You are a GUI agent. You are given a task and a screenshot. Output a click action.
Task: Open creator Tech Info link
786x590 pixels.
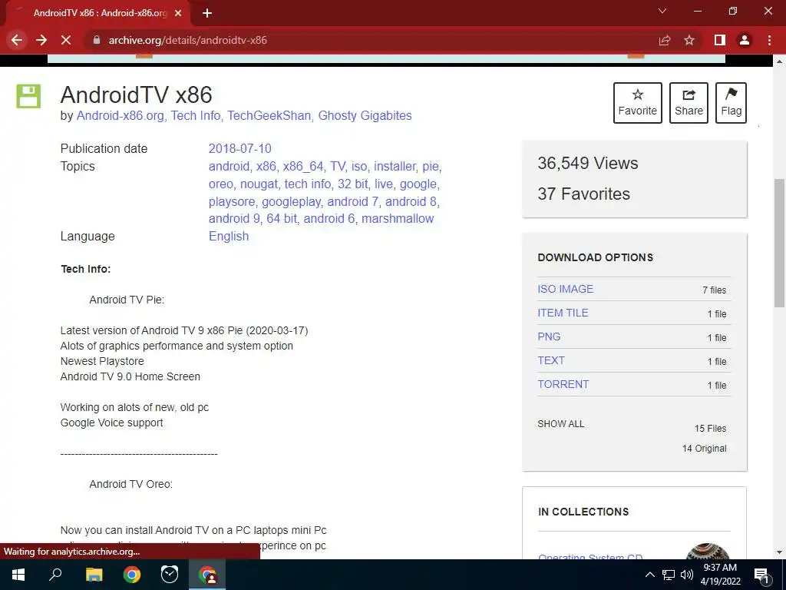pyautogui.click(x=196, y=116)
